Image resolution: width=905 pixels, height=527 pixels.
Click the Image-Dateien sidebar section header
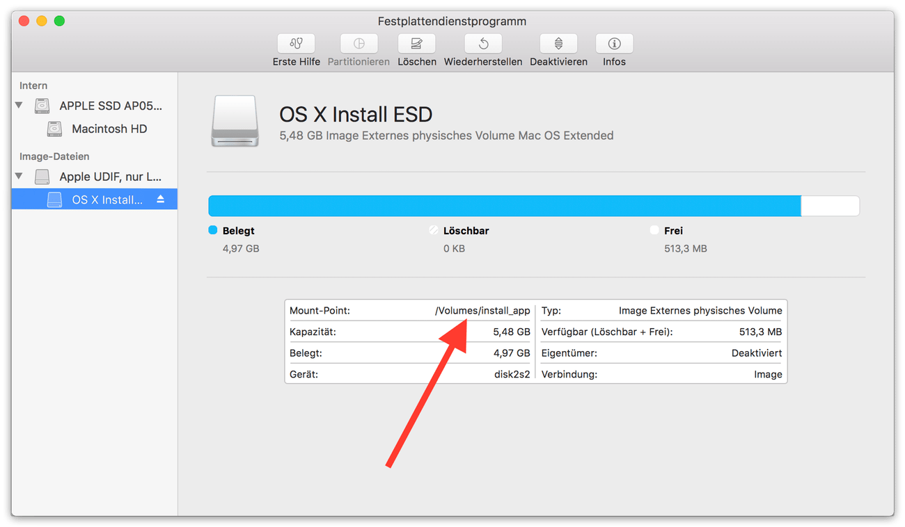(x=54, y=156)
